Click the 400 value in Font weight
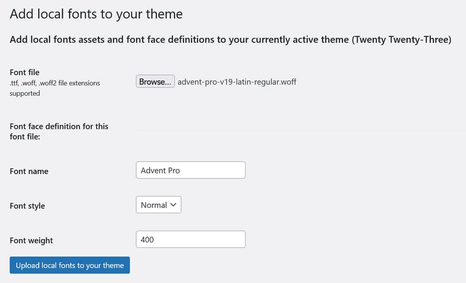The width and height of the screenshot is (466, 283). point(147,240)
